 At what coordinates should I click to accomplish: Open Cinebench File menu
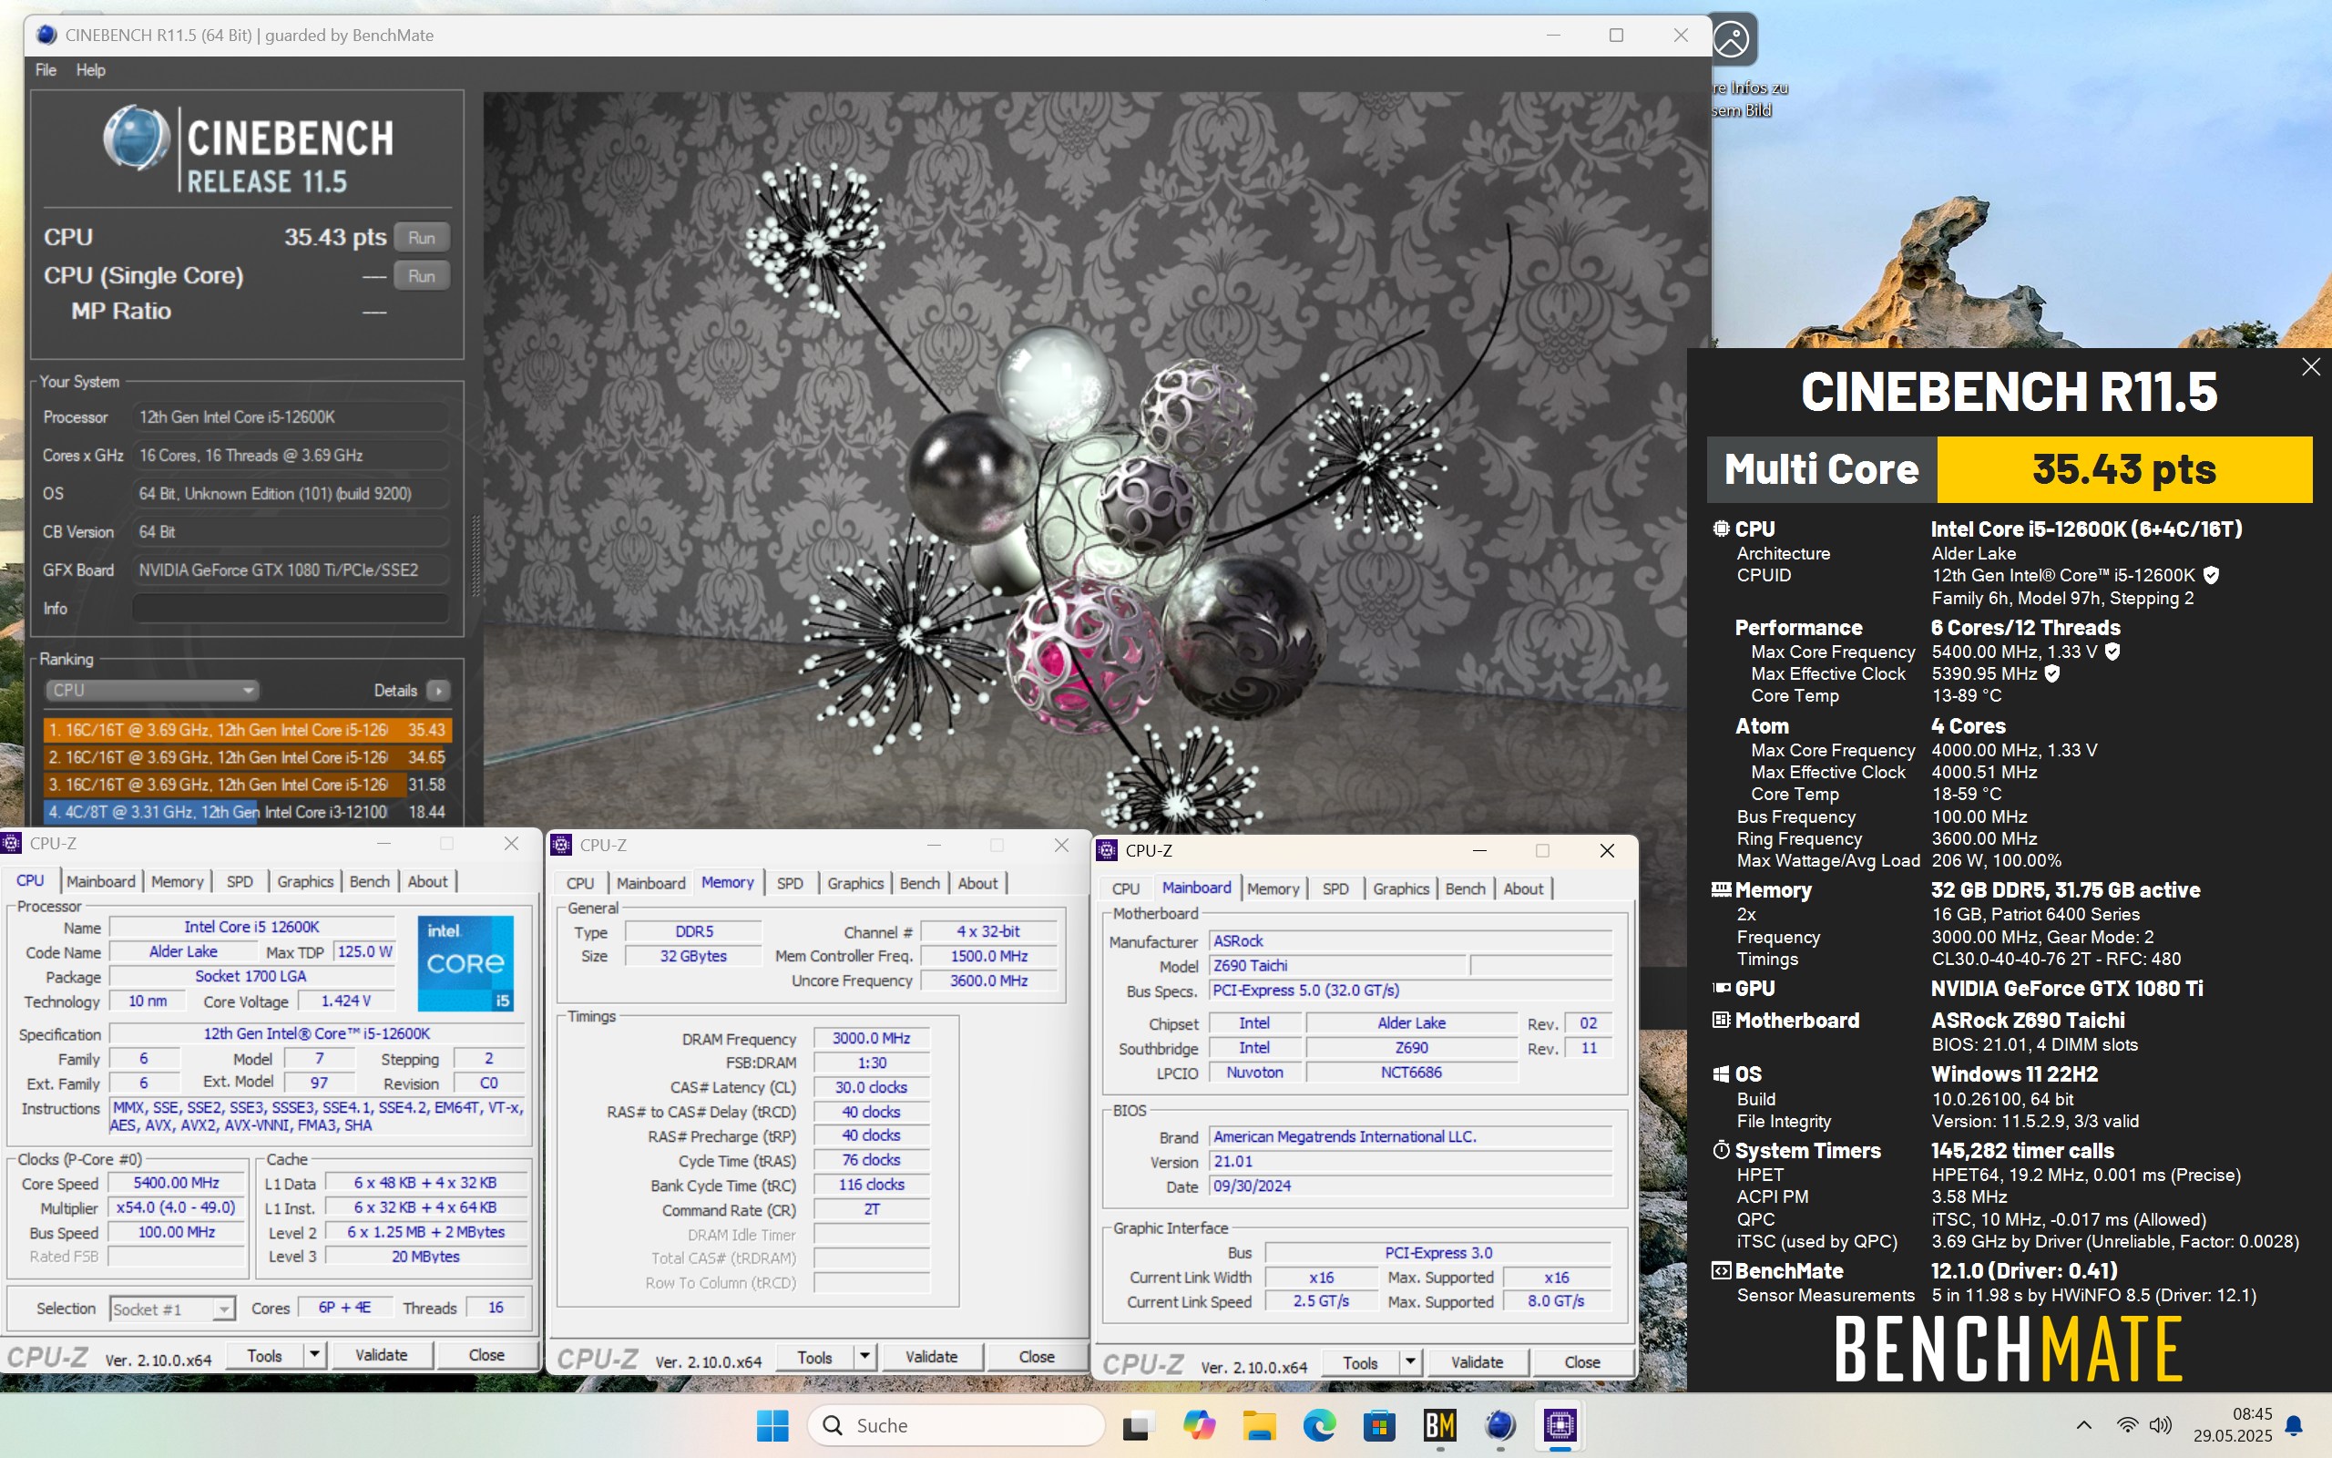click(46, 70)
